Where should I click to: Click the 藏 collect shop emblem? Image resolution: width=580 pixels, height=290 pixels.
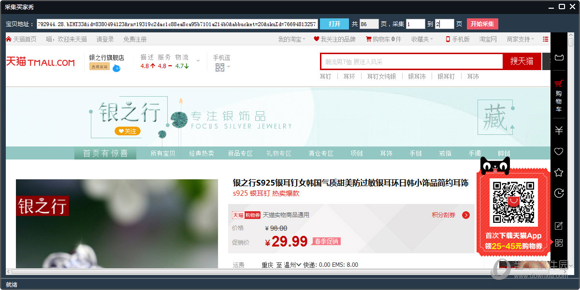(495, 117)
